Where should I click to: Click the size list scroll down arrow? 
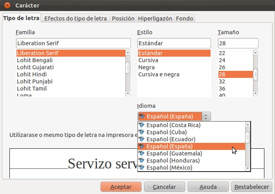tap(255, 94)
